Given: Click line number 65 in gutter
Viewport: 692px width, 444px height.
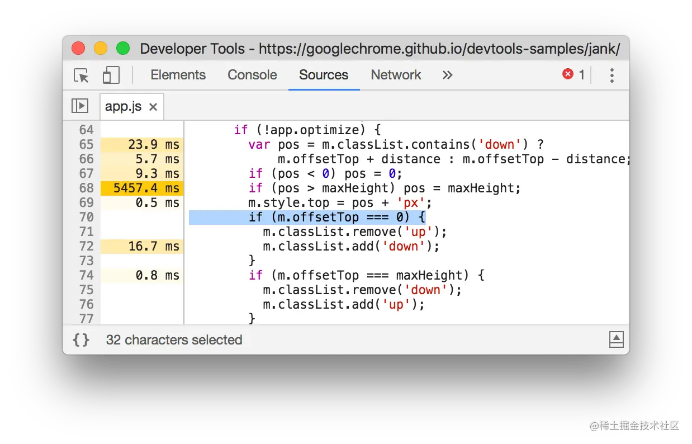Looking at the screenshot, I should 86,144.
